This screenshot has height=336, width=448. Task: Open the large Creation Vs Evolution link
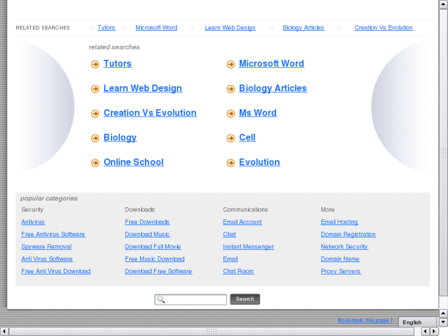[150, 113]
